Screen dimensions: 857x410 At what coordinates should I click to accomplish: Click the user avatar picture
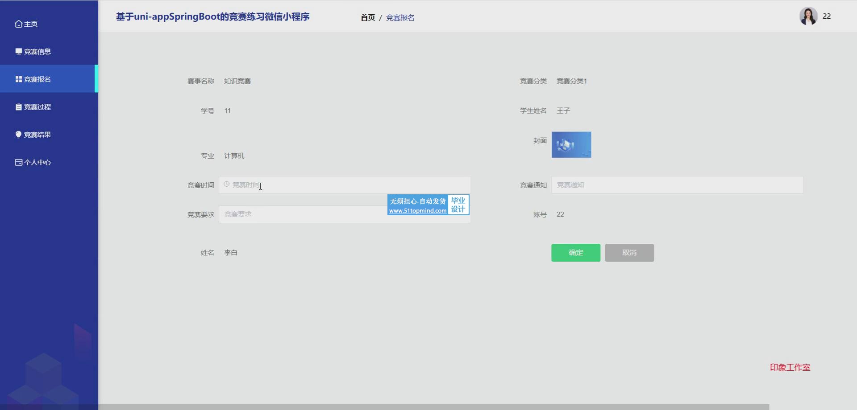(x=808, y=16)
